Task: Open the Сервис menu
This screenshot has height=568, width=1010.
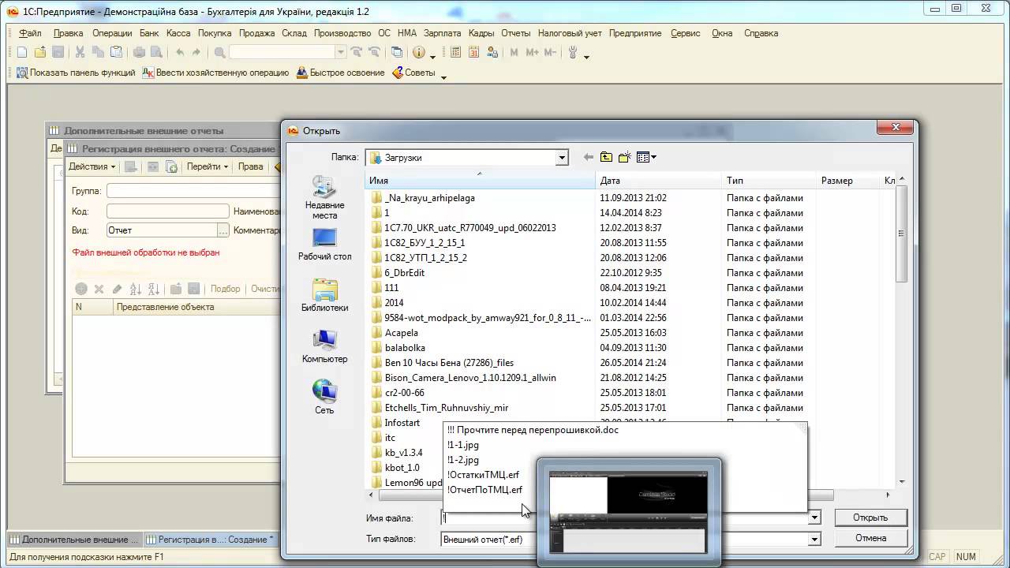Action: [x=686, y=33]
